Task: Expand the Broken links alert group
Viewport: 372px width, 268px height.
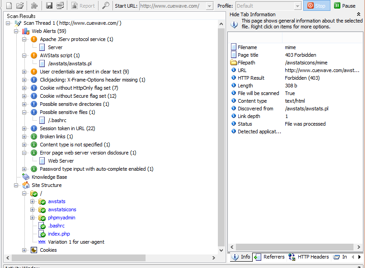Action: pos(24,136)
